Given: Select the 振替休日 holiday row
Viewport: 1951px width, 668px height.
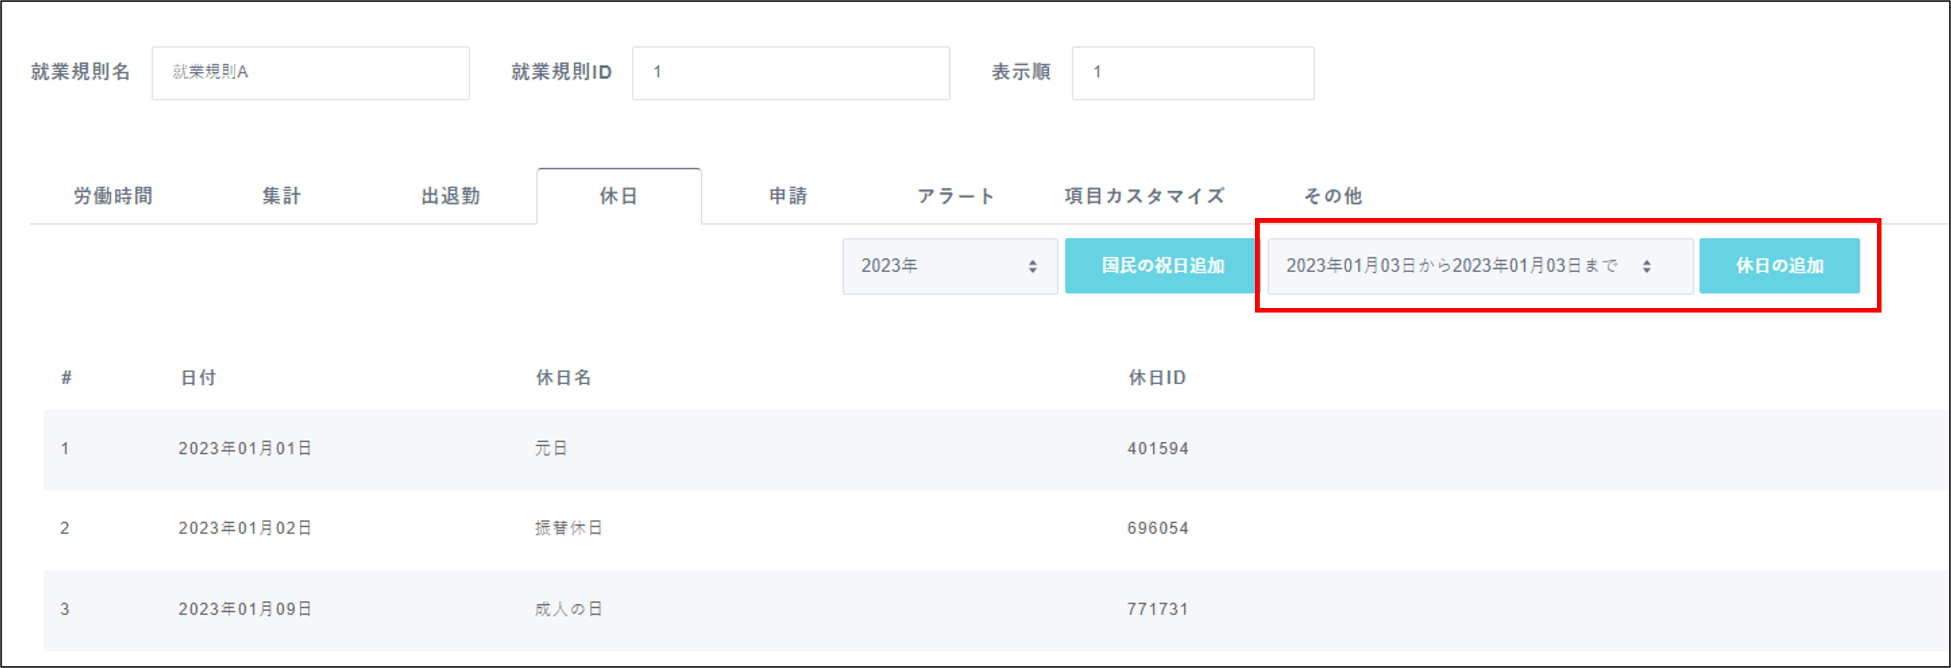Looking at the screenshot, I should point(568,529).
